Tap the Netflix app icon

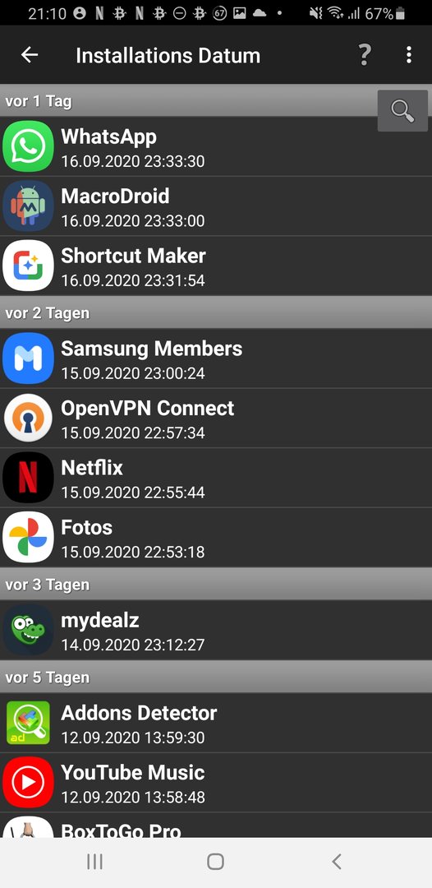point(28,478)
